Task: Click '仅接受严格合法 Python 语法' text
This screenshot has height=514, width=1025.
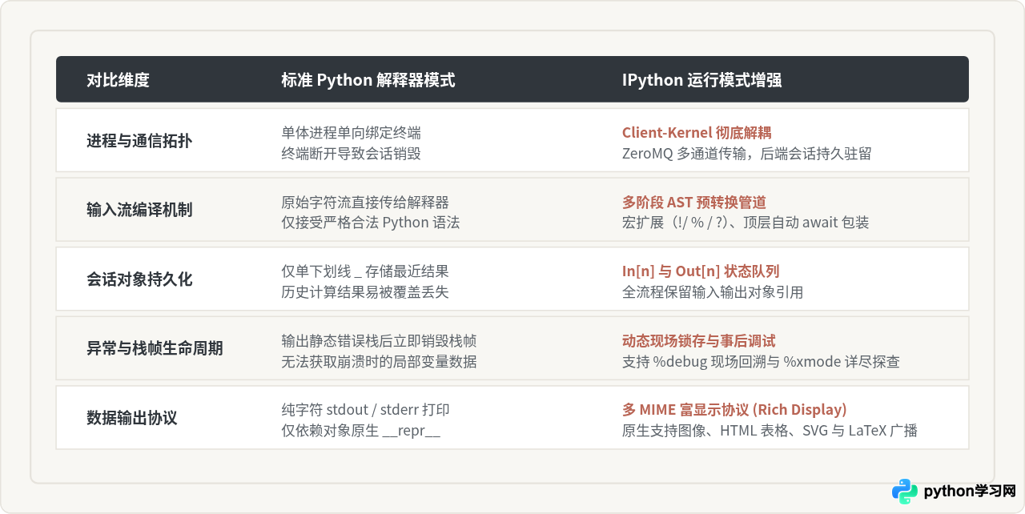Action: tap(371, 223)
